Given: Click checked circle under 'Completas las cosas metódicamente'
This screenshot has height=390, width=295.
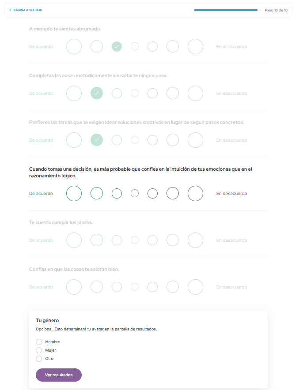Looking at the screenshot, I should pos(97,93).
